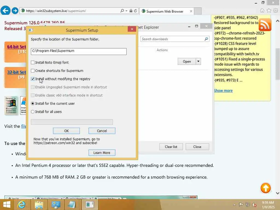The image size is (280, 210).
Task: Show hidden tray icons arrow
Action: coord(234,205)
